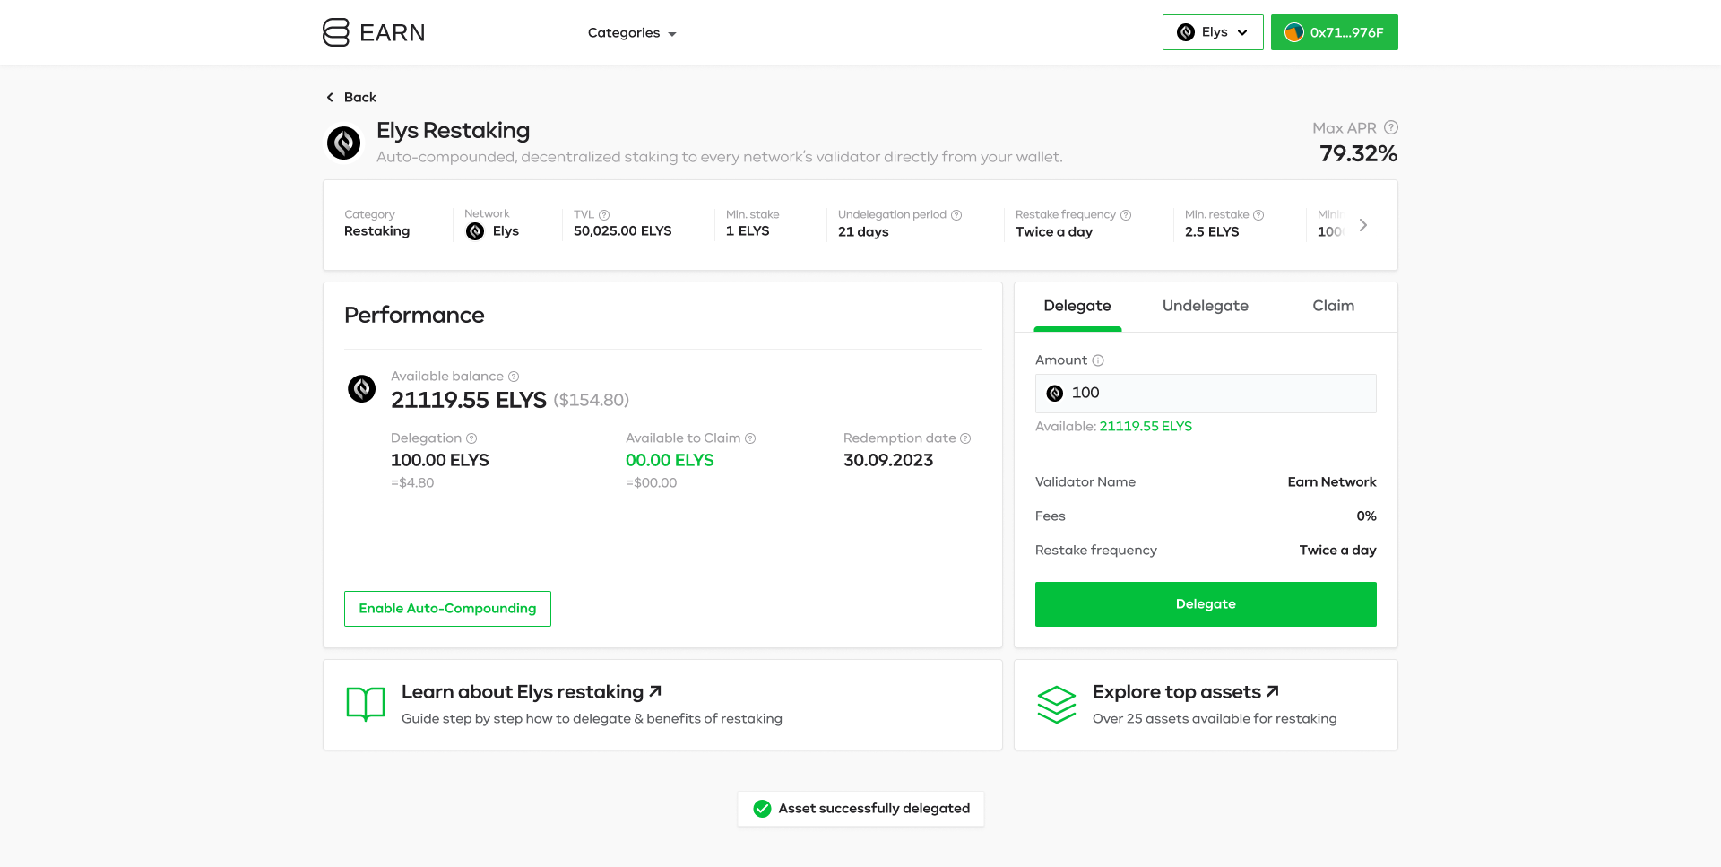Click the 50,025.00 ELYS TVL value
The width and height of the screenshot is (1721, 867).
tap(623, 231)
